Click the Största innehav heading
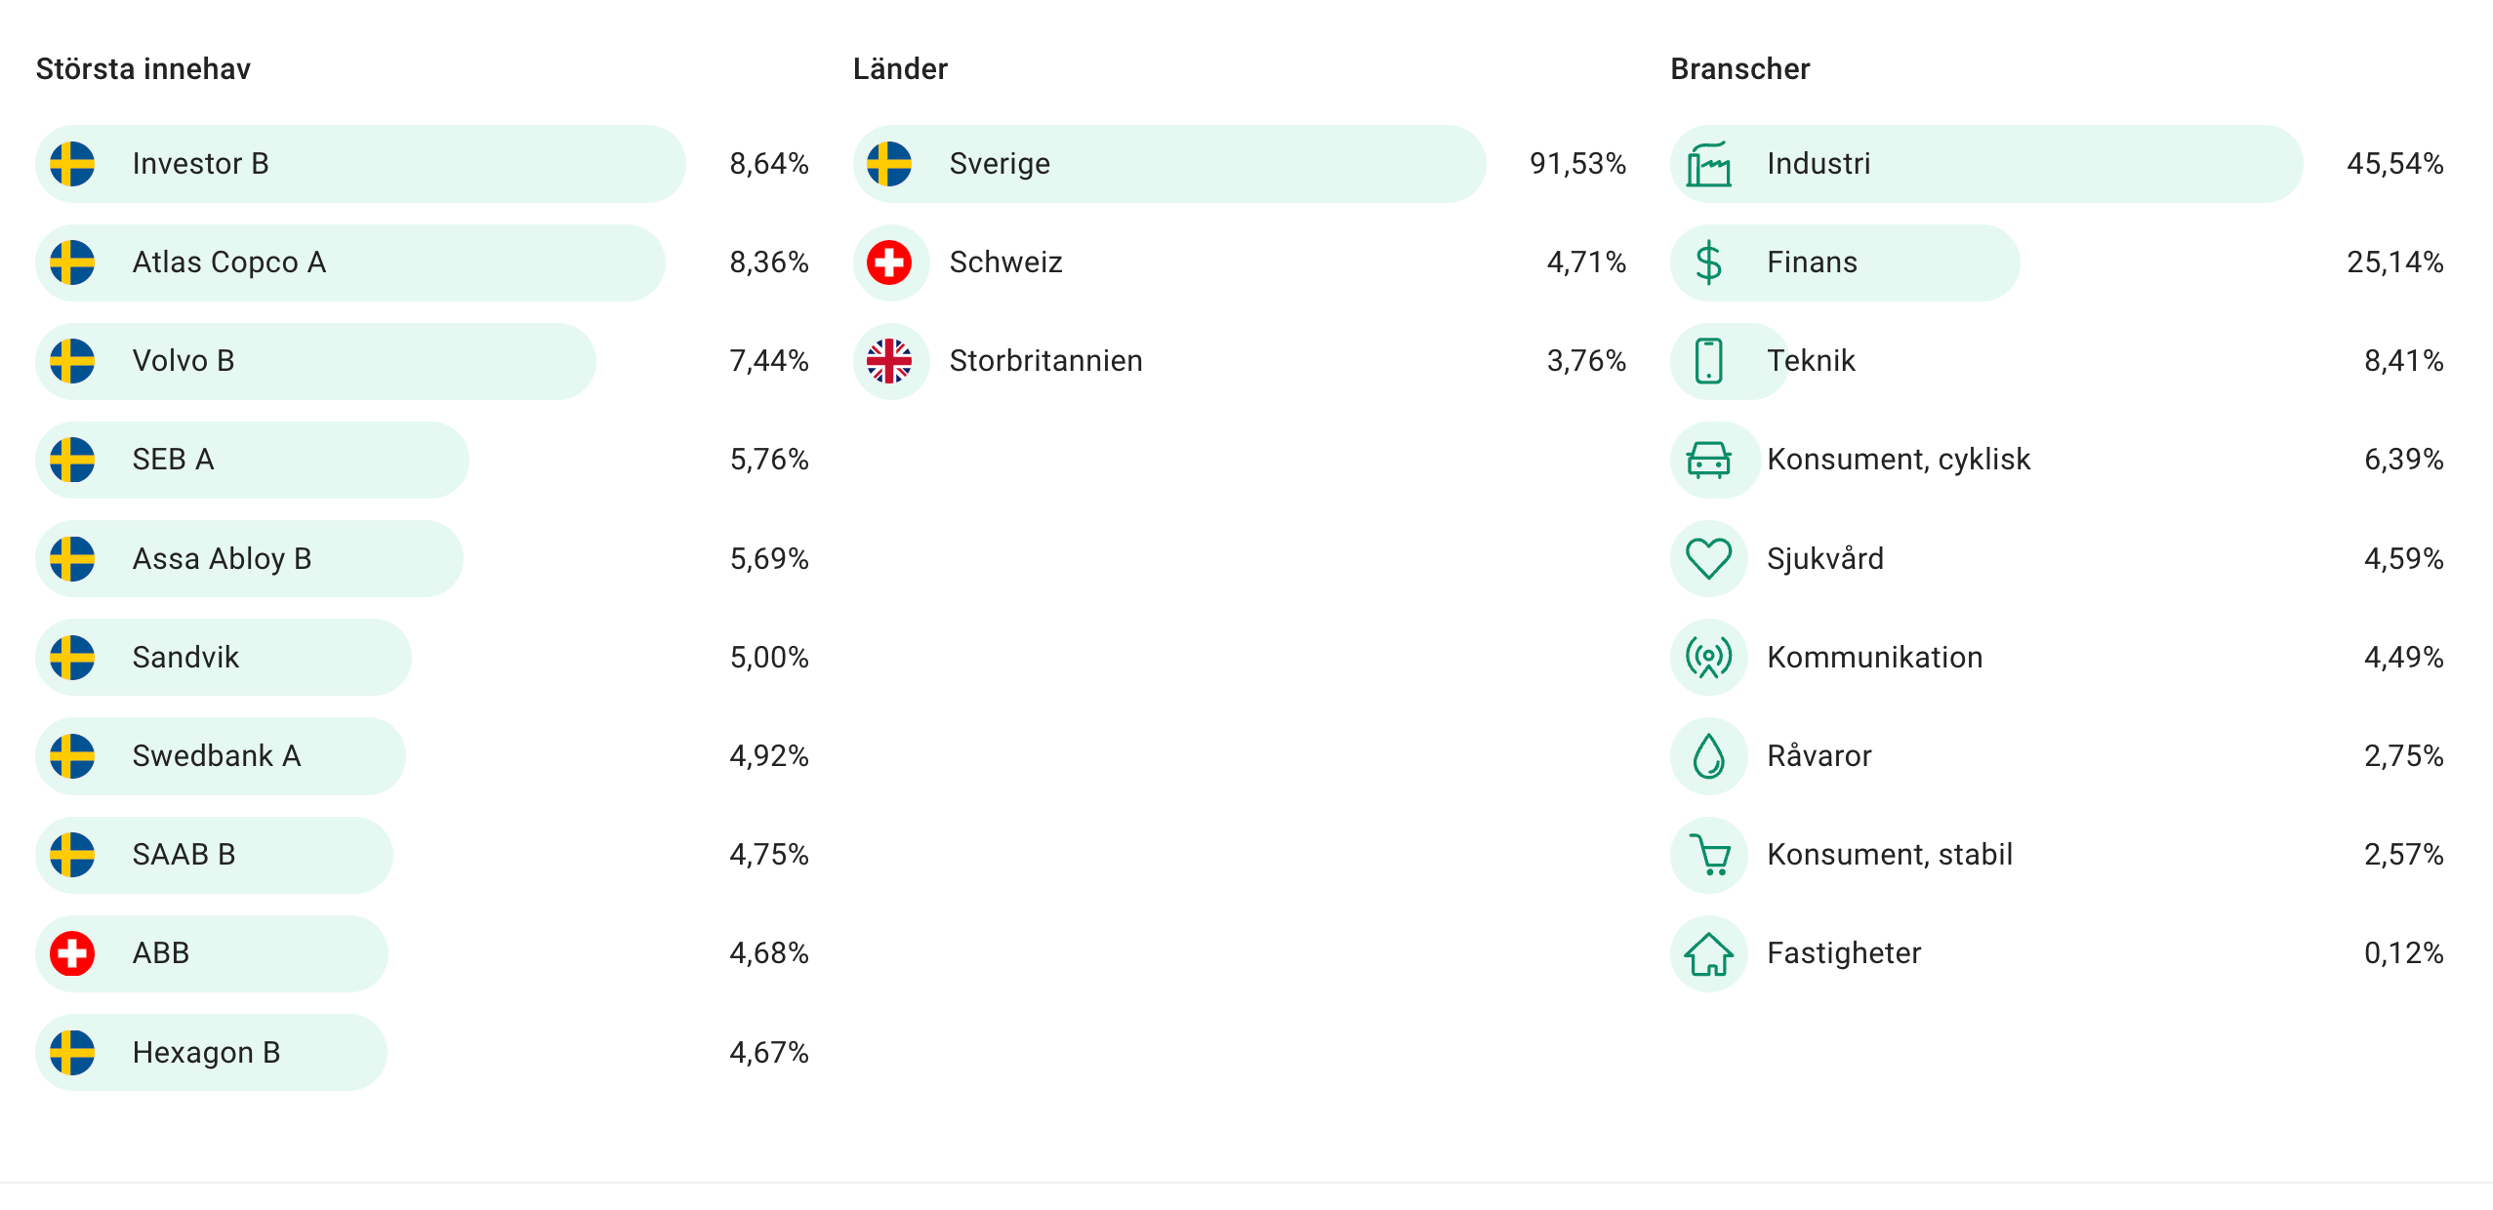The width and height of the screenshot is (2493, 1210). (143, 69)
